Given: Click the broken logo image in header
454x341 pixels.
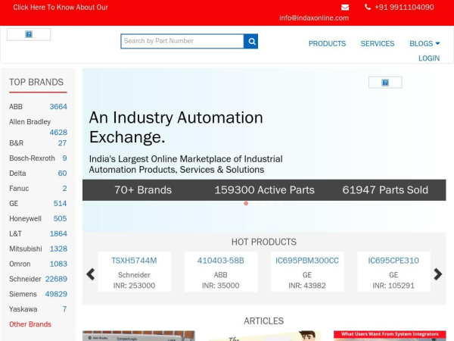Looking at the screenshot, I should (x=29, y=34).
